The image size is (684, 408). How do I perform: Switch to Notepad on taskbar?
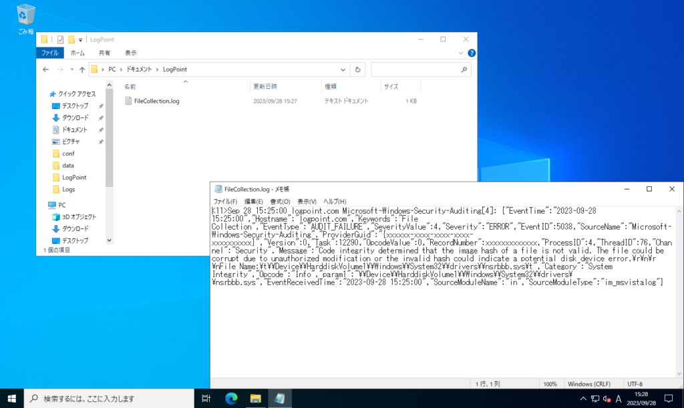coord(280,399)
